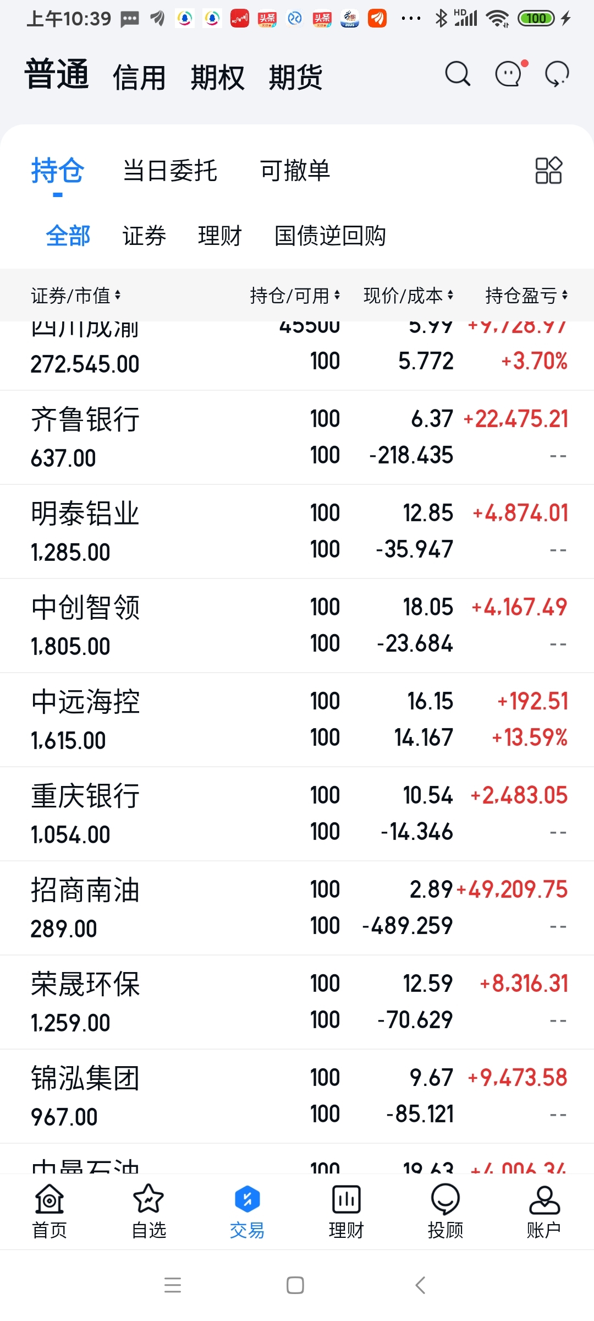Open the search magnifier icon
594x1321 pixels.
click(458, 74)
